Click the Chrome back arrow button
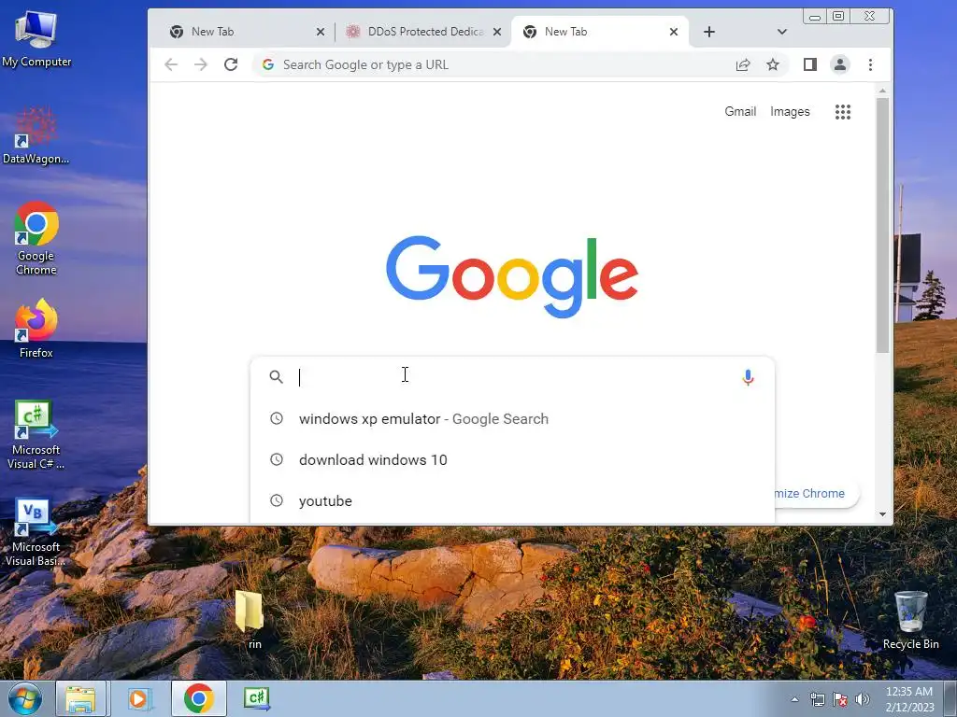This screenshot has width=957, height=717. pos(171,64)
